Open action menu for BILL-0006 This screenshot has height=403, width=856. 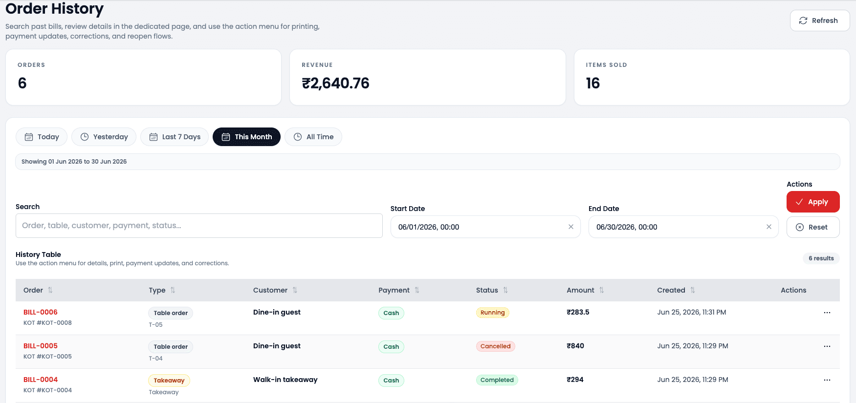click(827, 313)
